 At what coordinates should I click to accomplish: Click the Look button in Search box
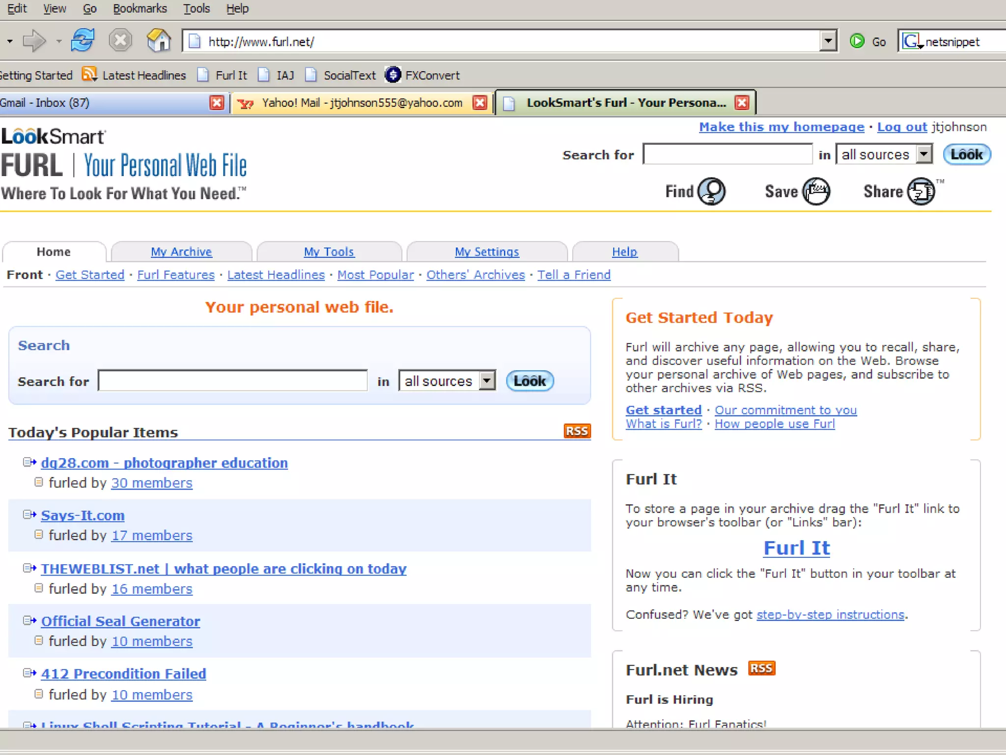[530, 381]
